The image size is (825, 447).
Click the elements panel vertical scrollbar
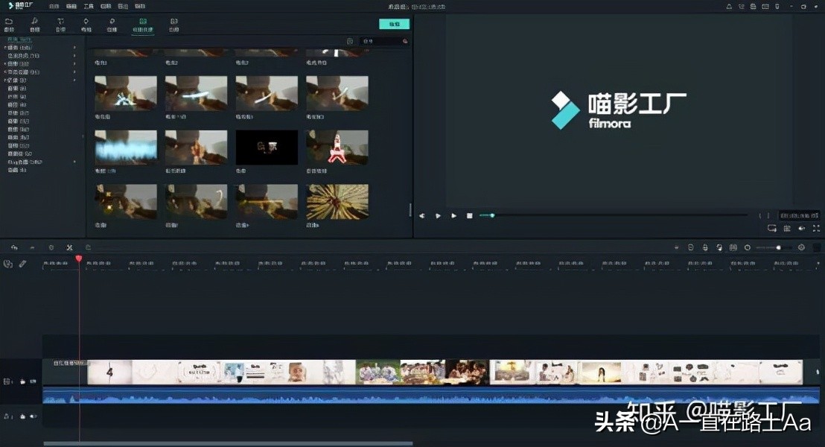(x=410, y=209)
